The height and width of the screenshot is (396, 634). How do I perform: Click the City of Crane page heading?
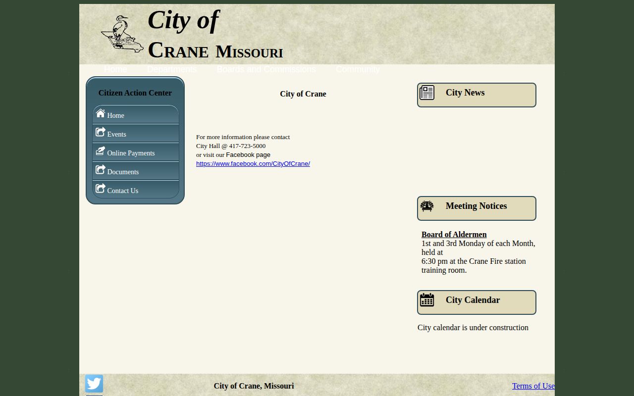click(303, 94)
